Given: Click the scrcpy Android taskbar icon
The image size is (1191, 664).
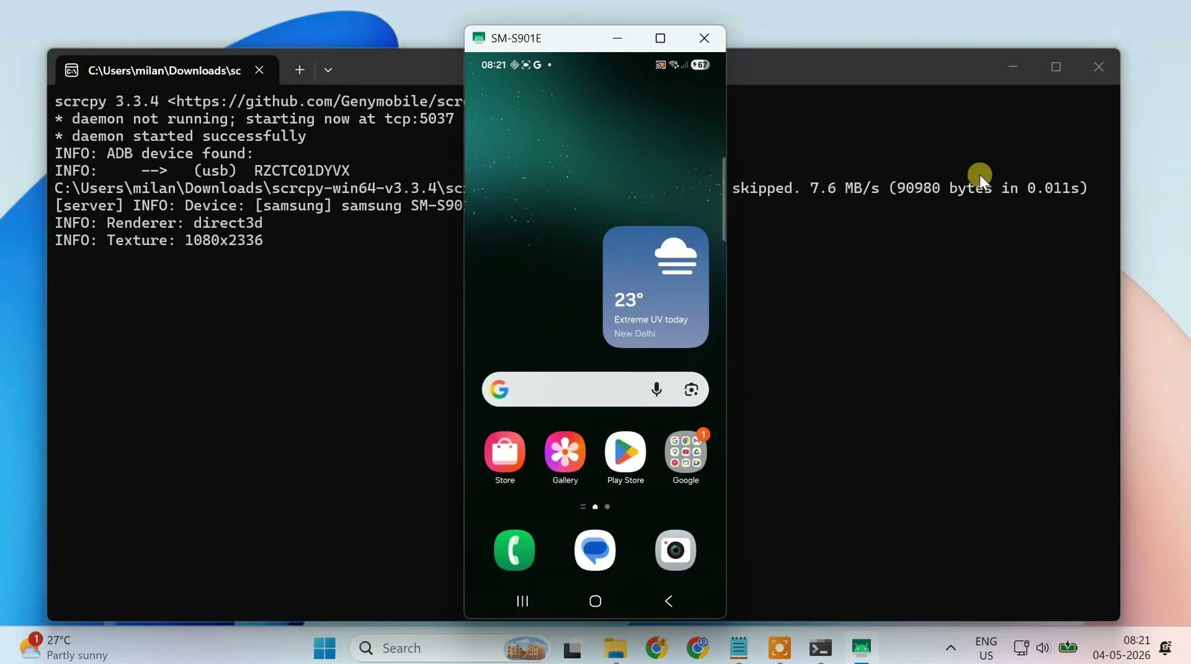Looking at the screenshot, I should (x=861, y=648).
